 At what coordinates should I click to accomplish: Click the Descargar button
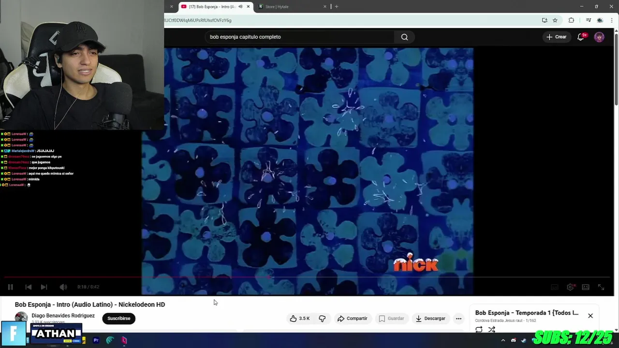pos(430,319)
